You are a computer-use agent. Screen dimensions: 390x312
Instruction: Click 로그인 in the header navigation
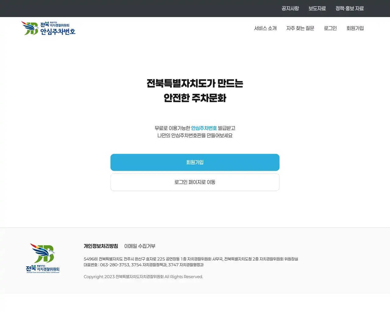(x=330, y=28)
